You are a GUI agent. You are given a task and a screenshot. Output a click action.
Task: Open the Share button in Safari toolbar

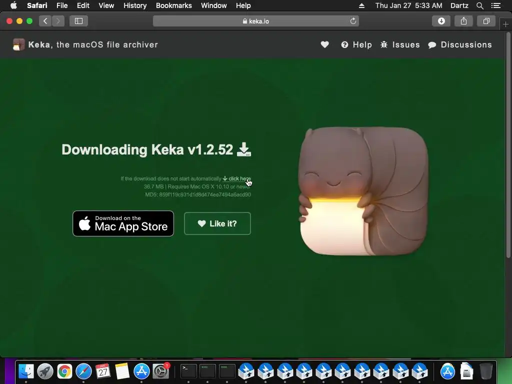click(x=463, y=21)
